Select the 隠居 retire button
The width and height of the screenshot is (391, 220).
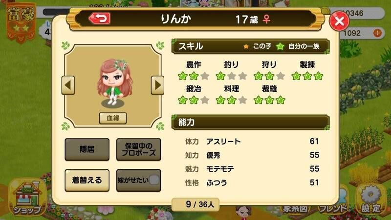click(87, 149)
